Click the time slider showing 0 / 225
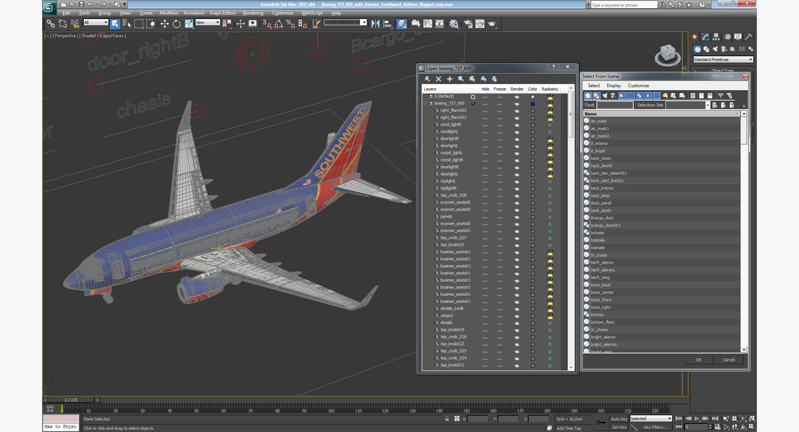Viewport: 799px width, 432px height. coord(71,400)
